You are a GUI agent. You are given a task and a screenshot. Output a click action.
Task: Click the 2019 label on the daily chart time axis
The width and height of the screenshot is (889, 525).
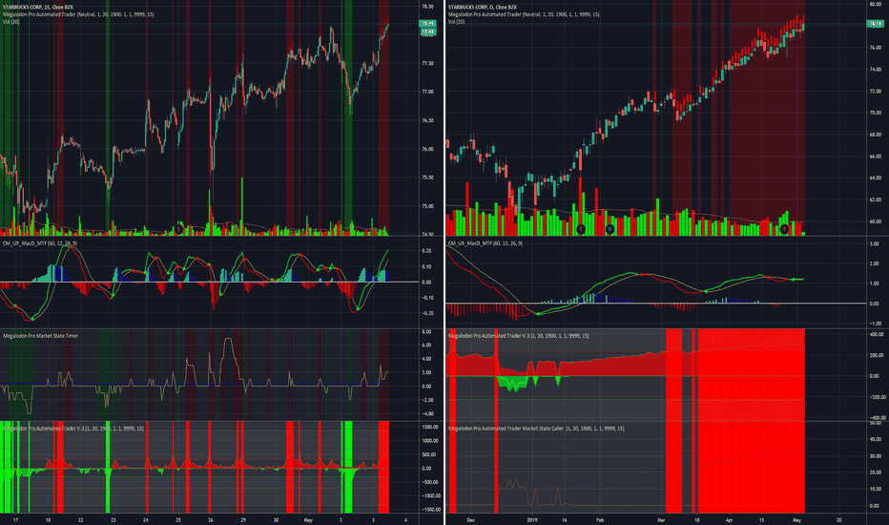click(x=532, y=520)
